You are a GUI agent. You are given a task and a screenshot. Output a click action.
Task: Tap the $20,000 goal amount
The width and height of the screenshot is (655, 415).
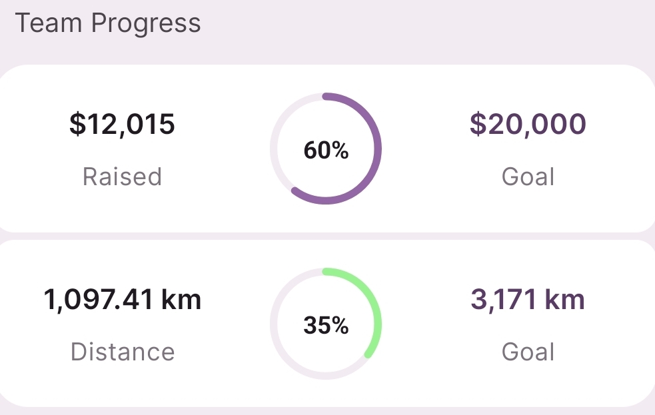(x=528, y=125)
